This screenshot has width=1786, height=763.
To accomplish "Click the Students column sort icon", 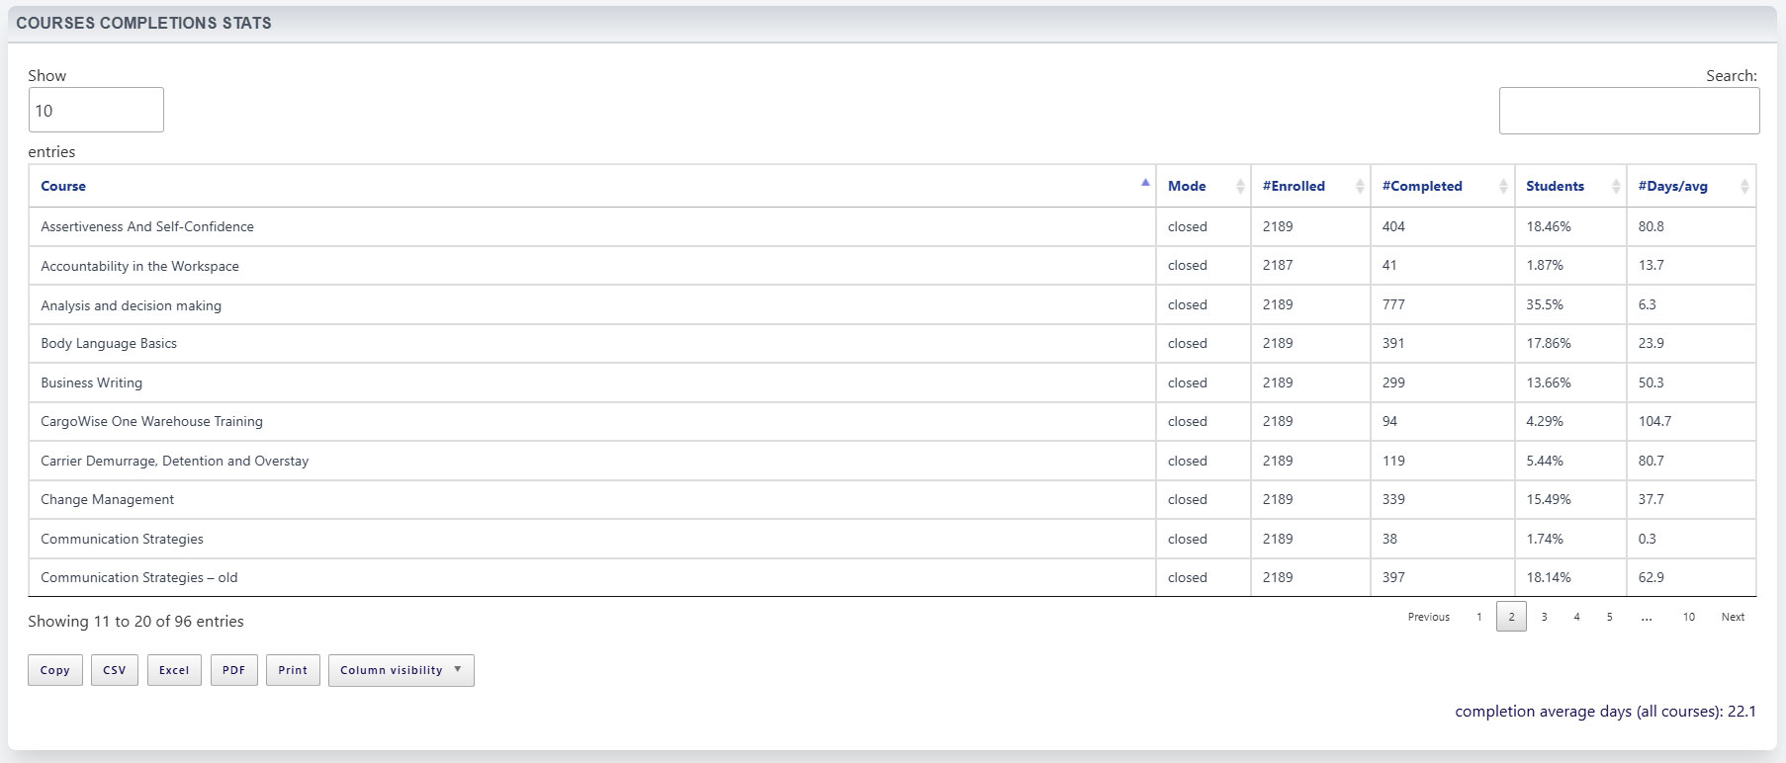I will [x=1616, y=187].
